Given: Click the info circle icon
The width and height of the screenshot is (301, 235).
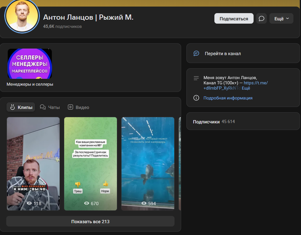Looking at the screenshot, I should (x=196, y=98).
